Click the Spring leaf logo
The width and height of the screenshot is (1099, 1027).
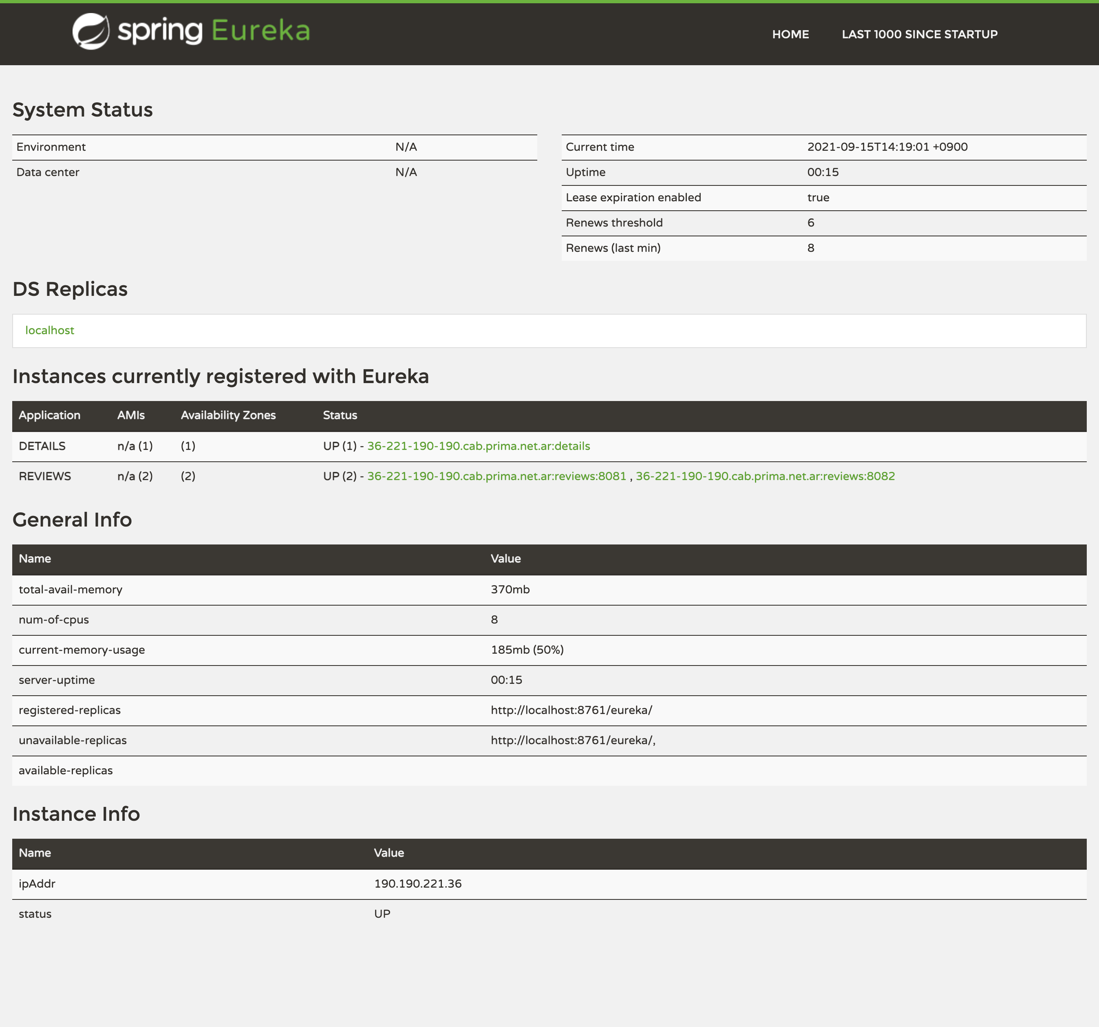[91, 31]
